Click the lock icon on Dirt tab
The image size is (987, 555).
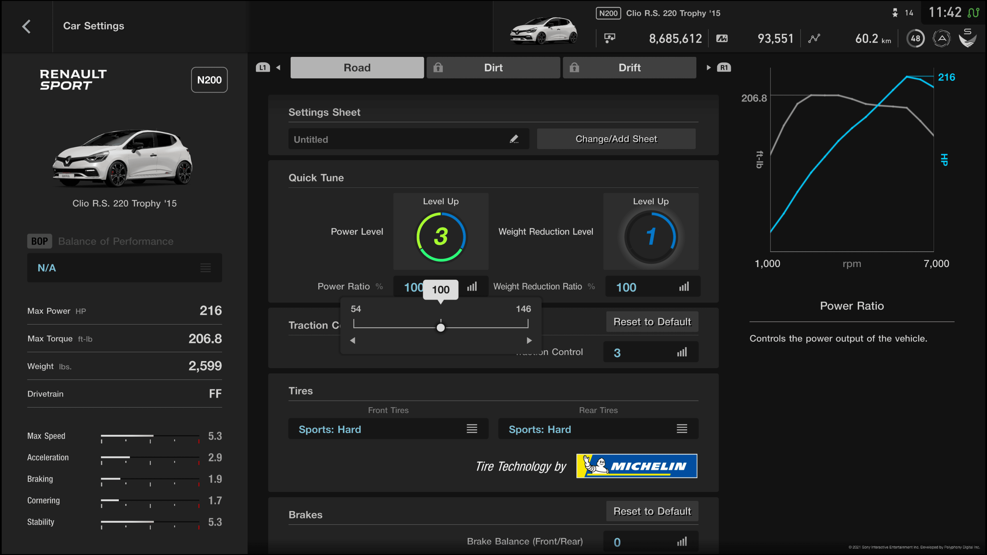click(x=438, y=67)
